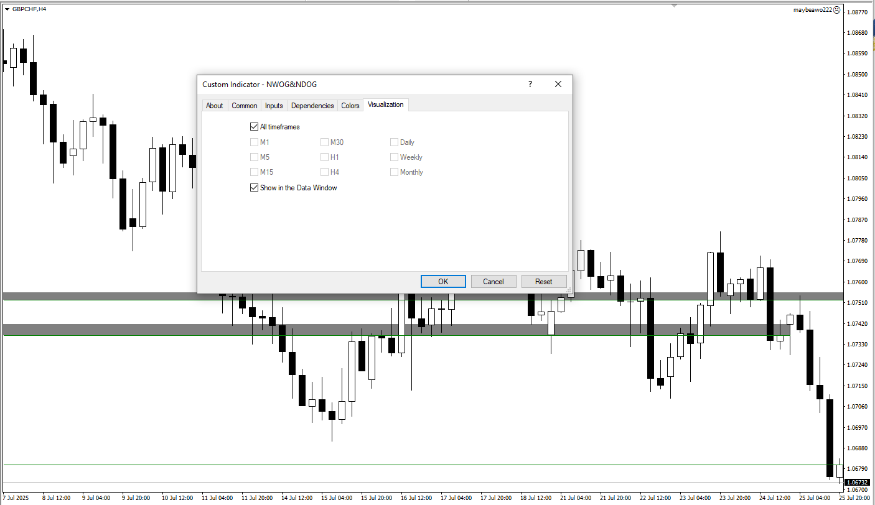Click the 1.06880 price axis label
The image size is (875, 505).
pos(858,448)
